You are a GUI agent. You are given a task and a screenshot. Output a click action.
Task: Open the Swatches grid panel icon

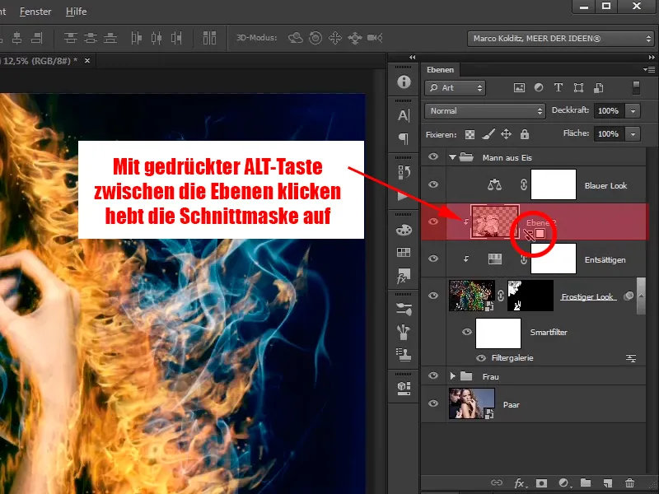pos(404,252)
